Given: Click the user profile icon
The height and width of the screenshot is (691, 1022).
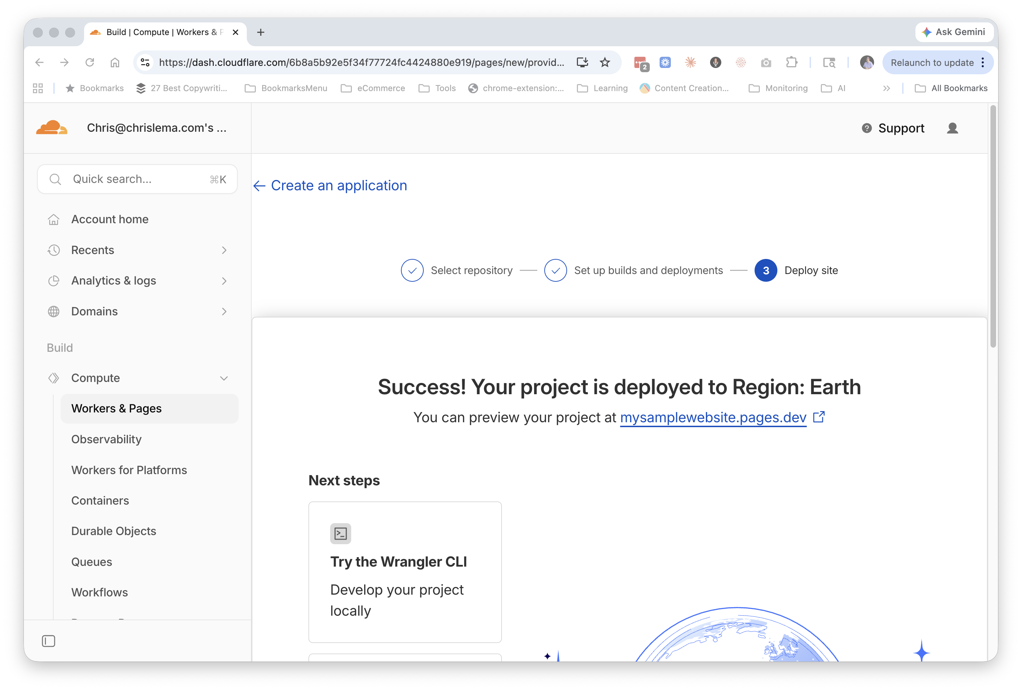Looking at the screenshot, I should pos(952,128).
